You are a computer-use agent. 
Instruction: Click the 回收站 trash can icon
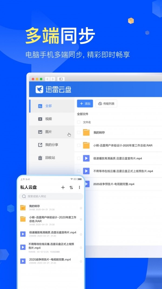click(40, 158)
